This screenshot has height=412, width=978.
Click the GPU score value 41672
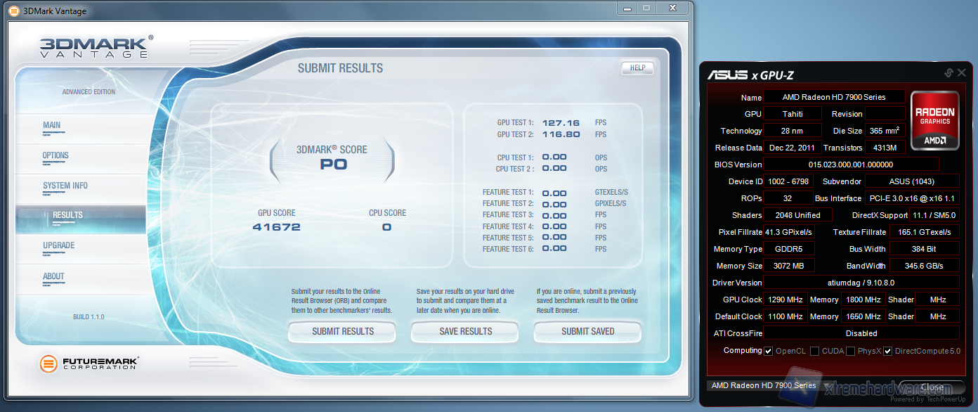click(276, 227)
